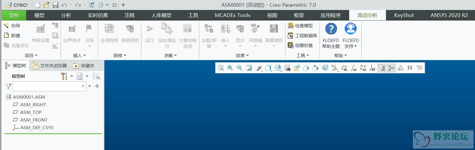The width and height of the screenshot is (475, 150).
Task: Toggle datum plane display
Action: click(344, 68)
